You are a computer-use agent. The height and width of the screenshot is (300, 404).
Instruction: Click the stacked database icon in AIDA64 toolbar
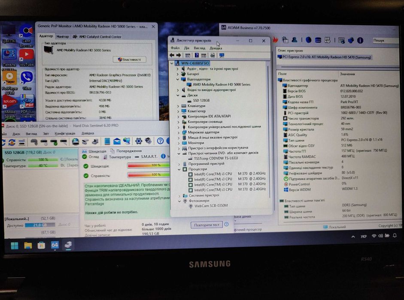point(318,40)
